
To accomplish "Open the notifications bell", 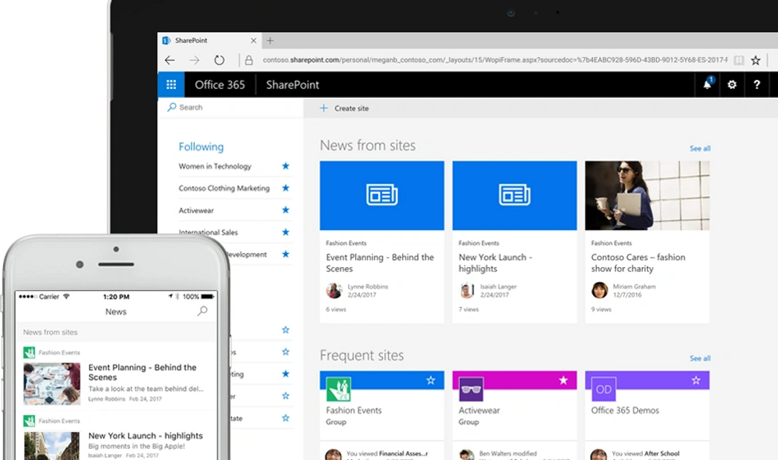I will 707,84.
